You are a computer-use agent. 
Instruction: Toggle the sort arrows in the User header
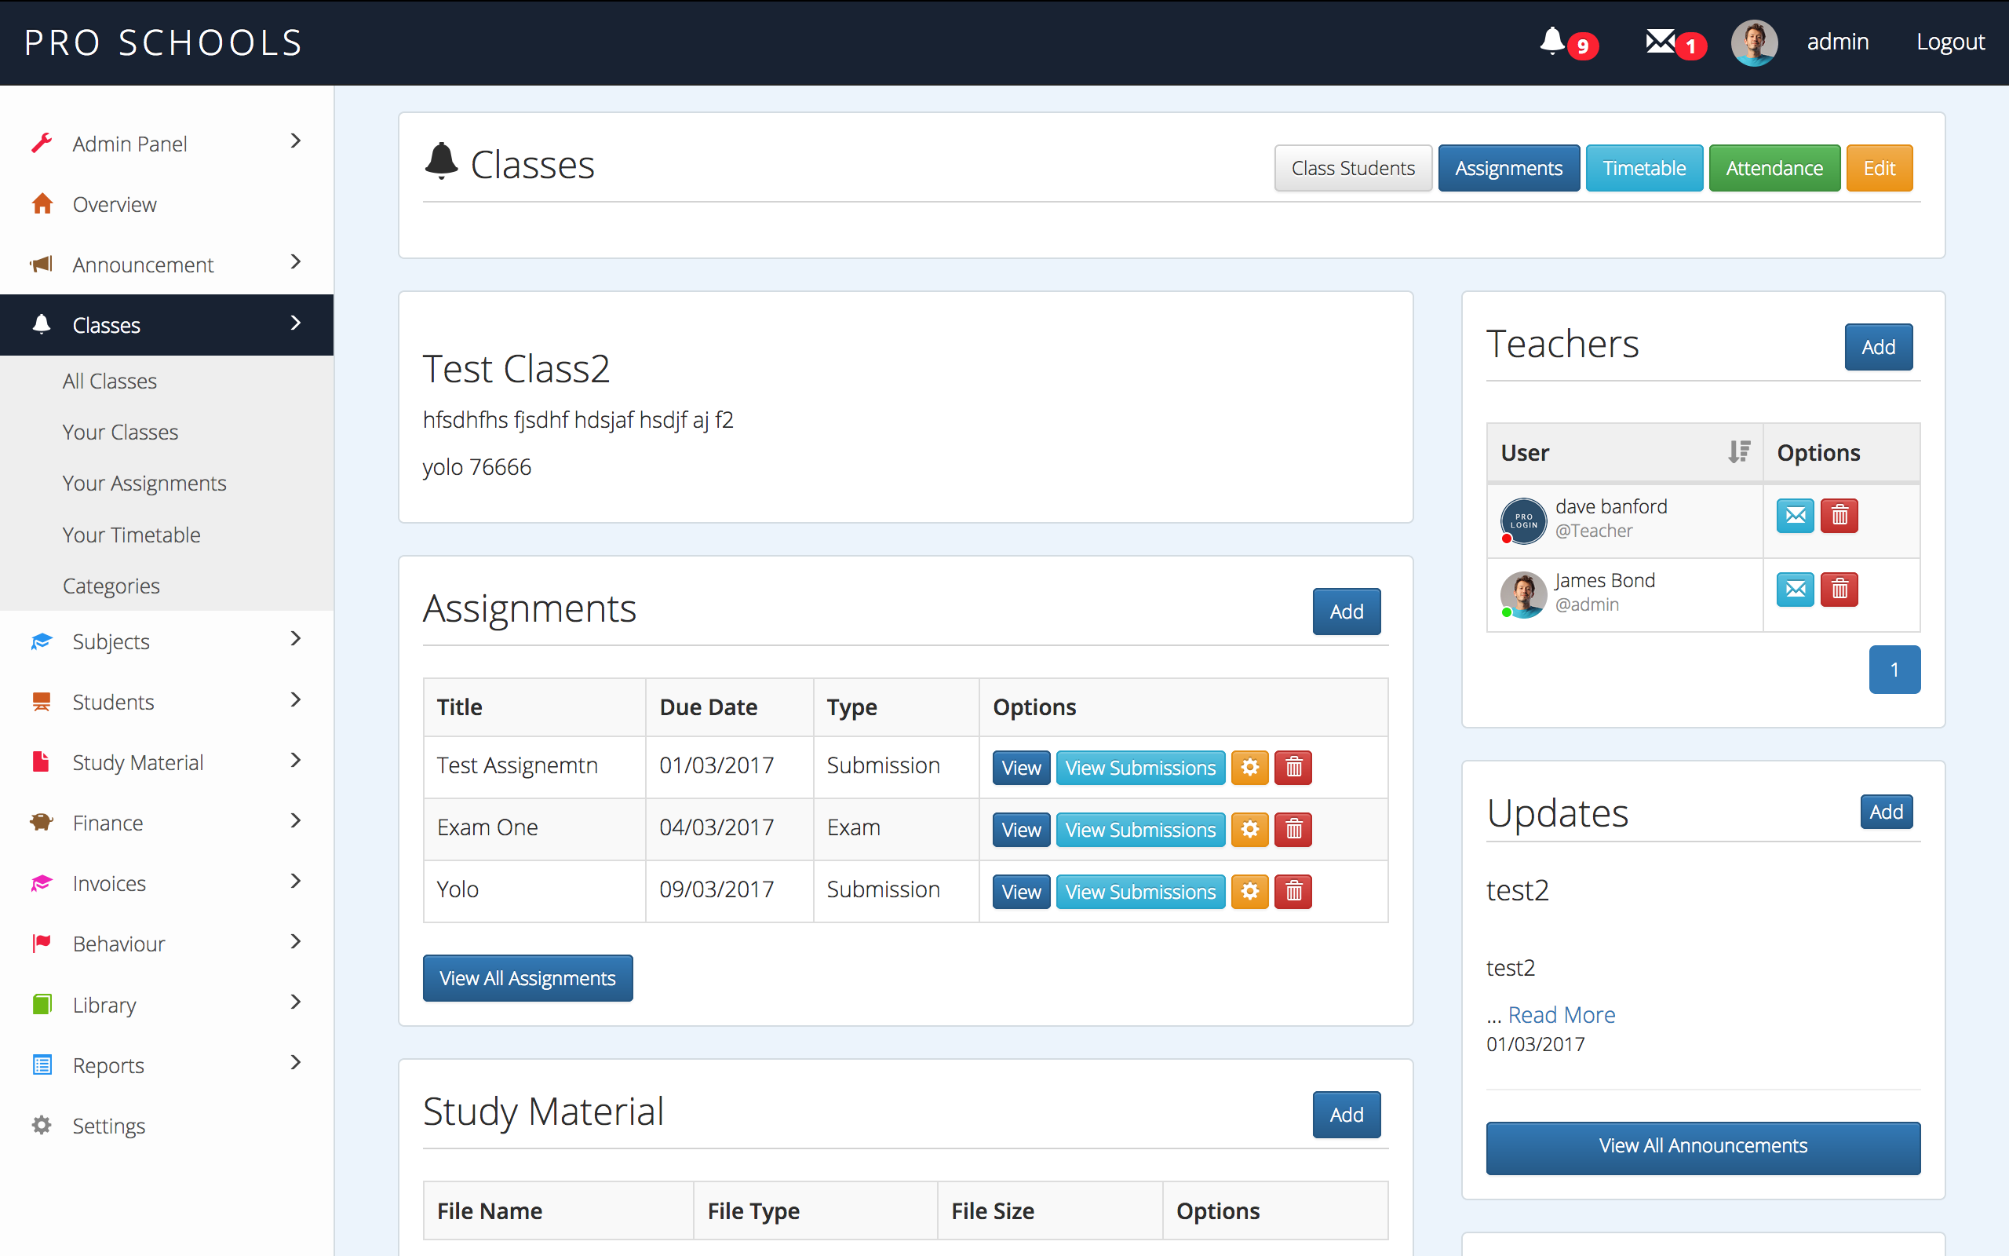coord(1740,452)
